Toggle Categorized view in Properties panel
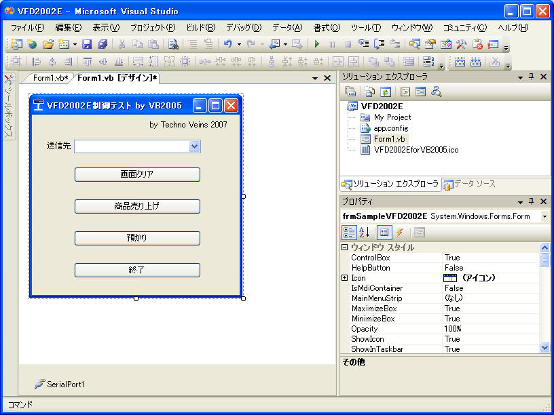554x415 pixels. click(x=349, y=232)
